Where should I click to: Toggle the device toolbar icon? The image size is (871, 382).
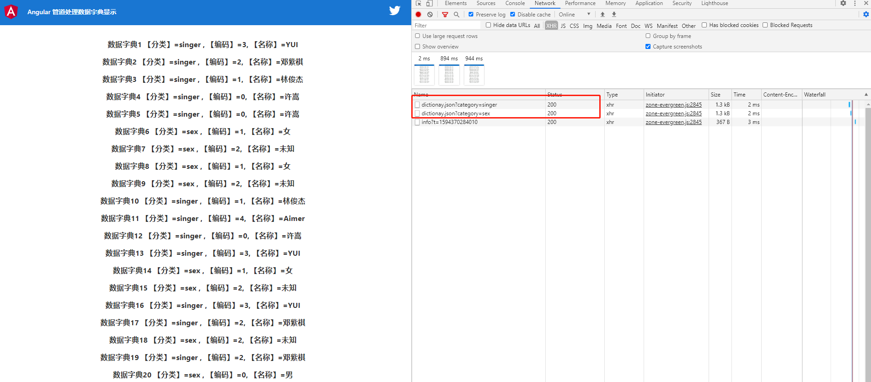point(430,3)
